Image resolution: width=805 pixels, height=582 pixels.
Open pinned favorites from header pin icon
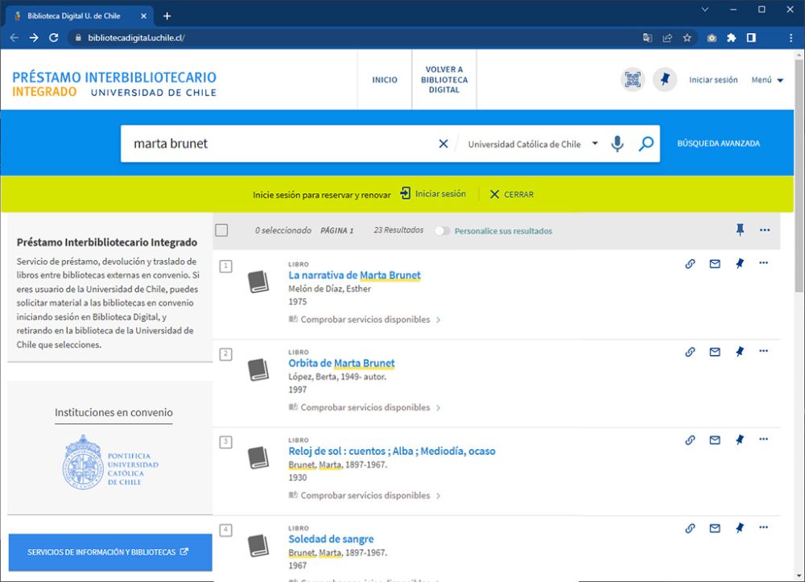tap(664, 80)
